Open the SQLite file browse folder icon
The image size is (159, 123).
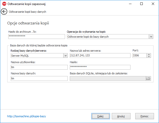148,78
